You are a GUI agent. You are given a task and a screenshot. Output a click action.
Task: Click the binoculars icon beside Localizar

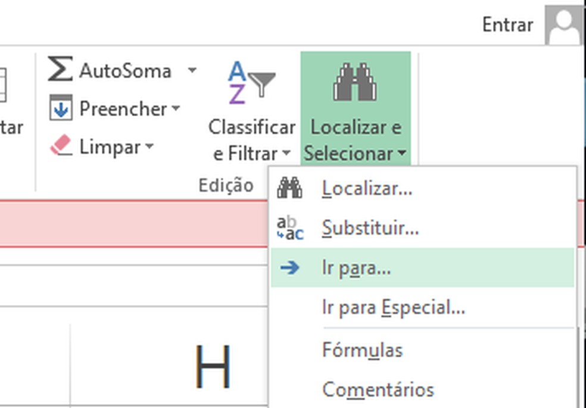pyautogui.click(x=290, y=189)
